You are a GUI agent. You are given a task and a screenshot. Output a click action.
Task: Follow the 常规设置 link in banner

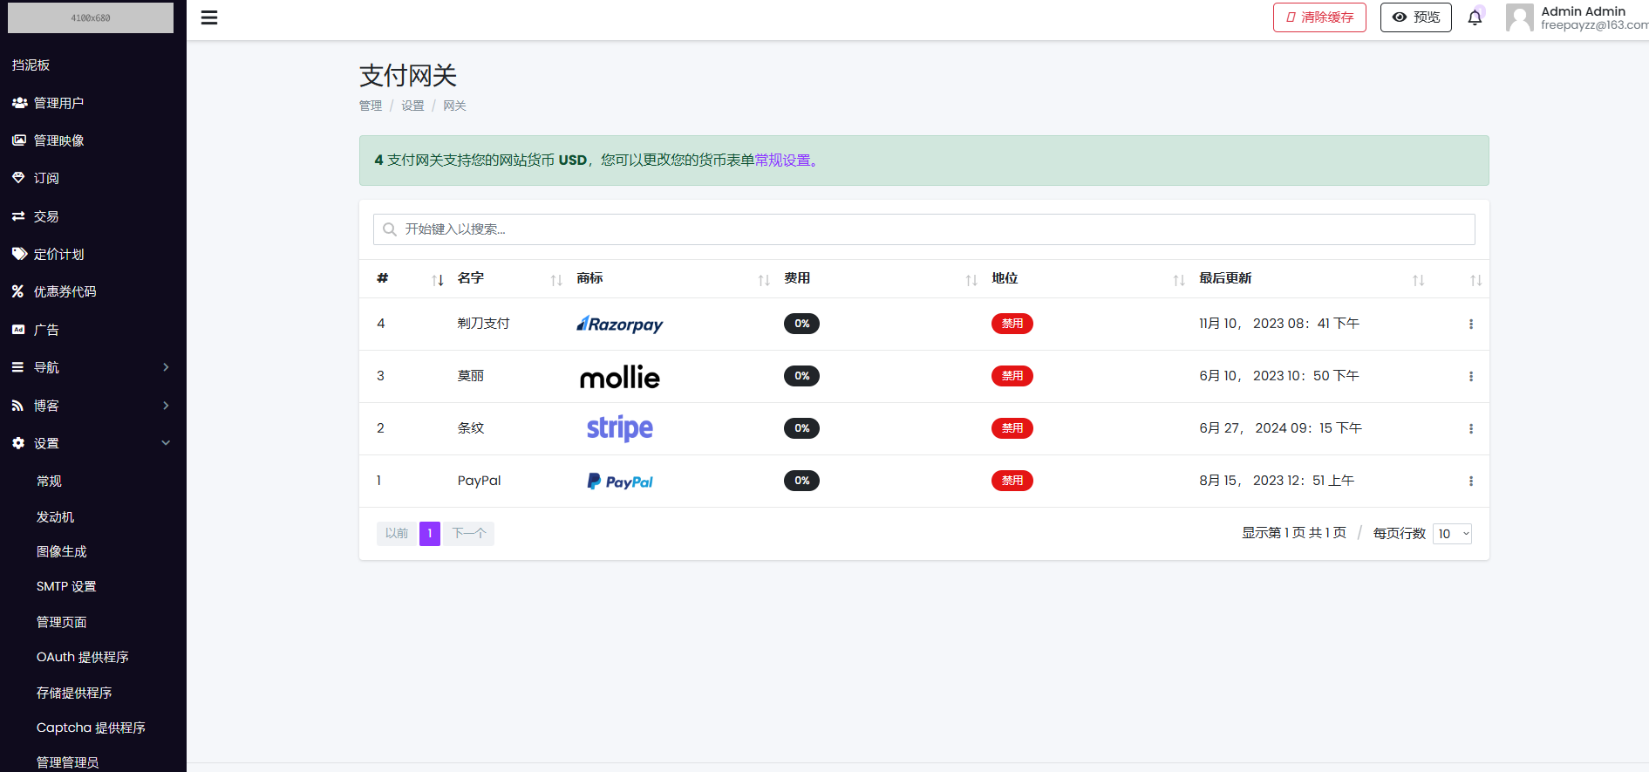[x=786, y=161]
